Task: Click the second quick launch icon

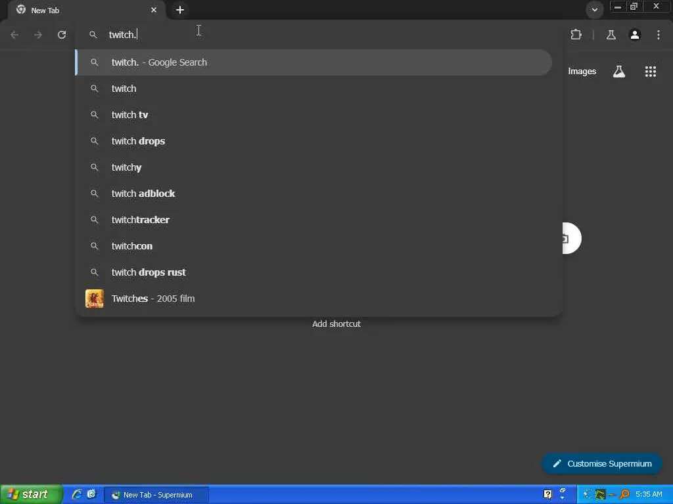Action: pyautogui.click(x=91, y=495)
